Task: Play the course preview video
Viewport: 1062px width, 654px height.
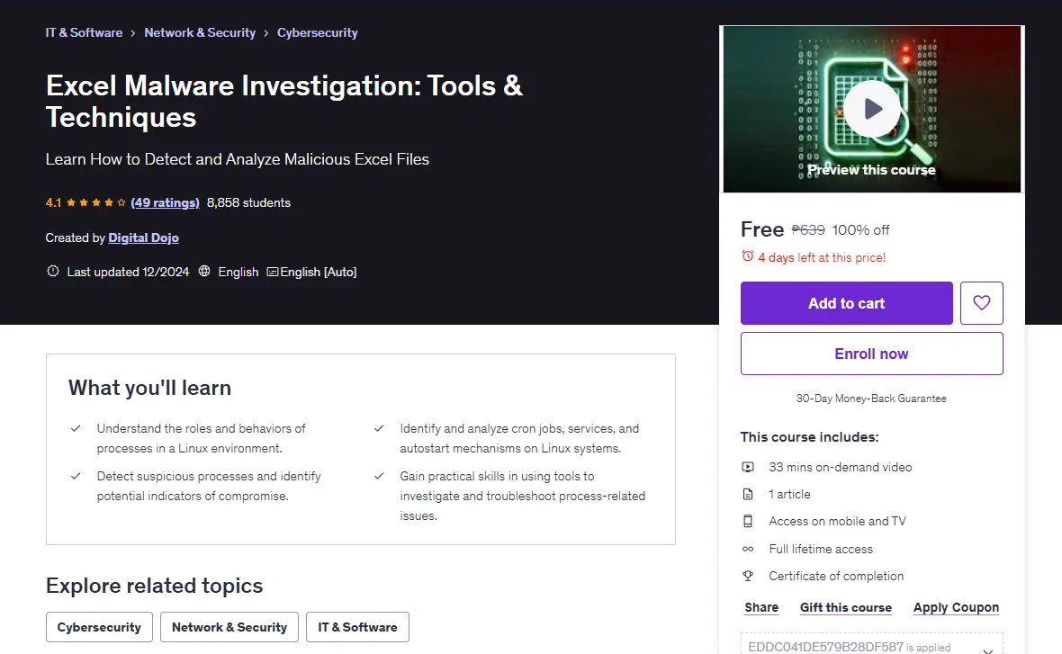Action: 872,109
